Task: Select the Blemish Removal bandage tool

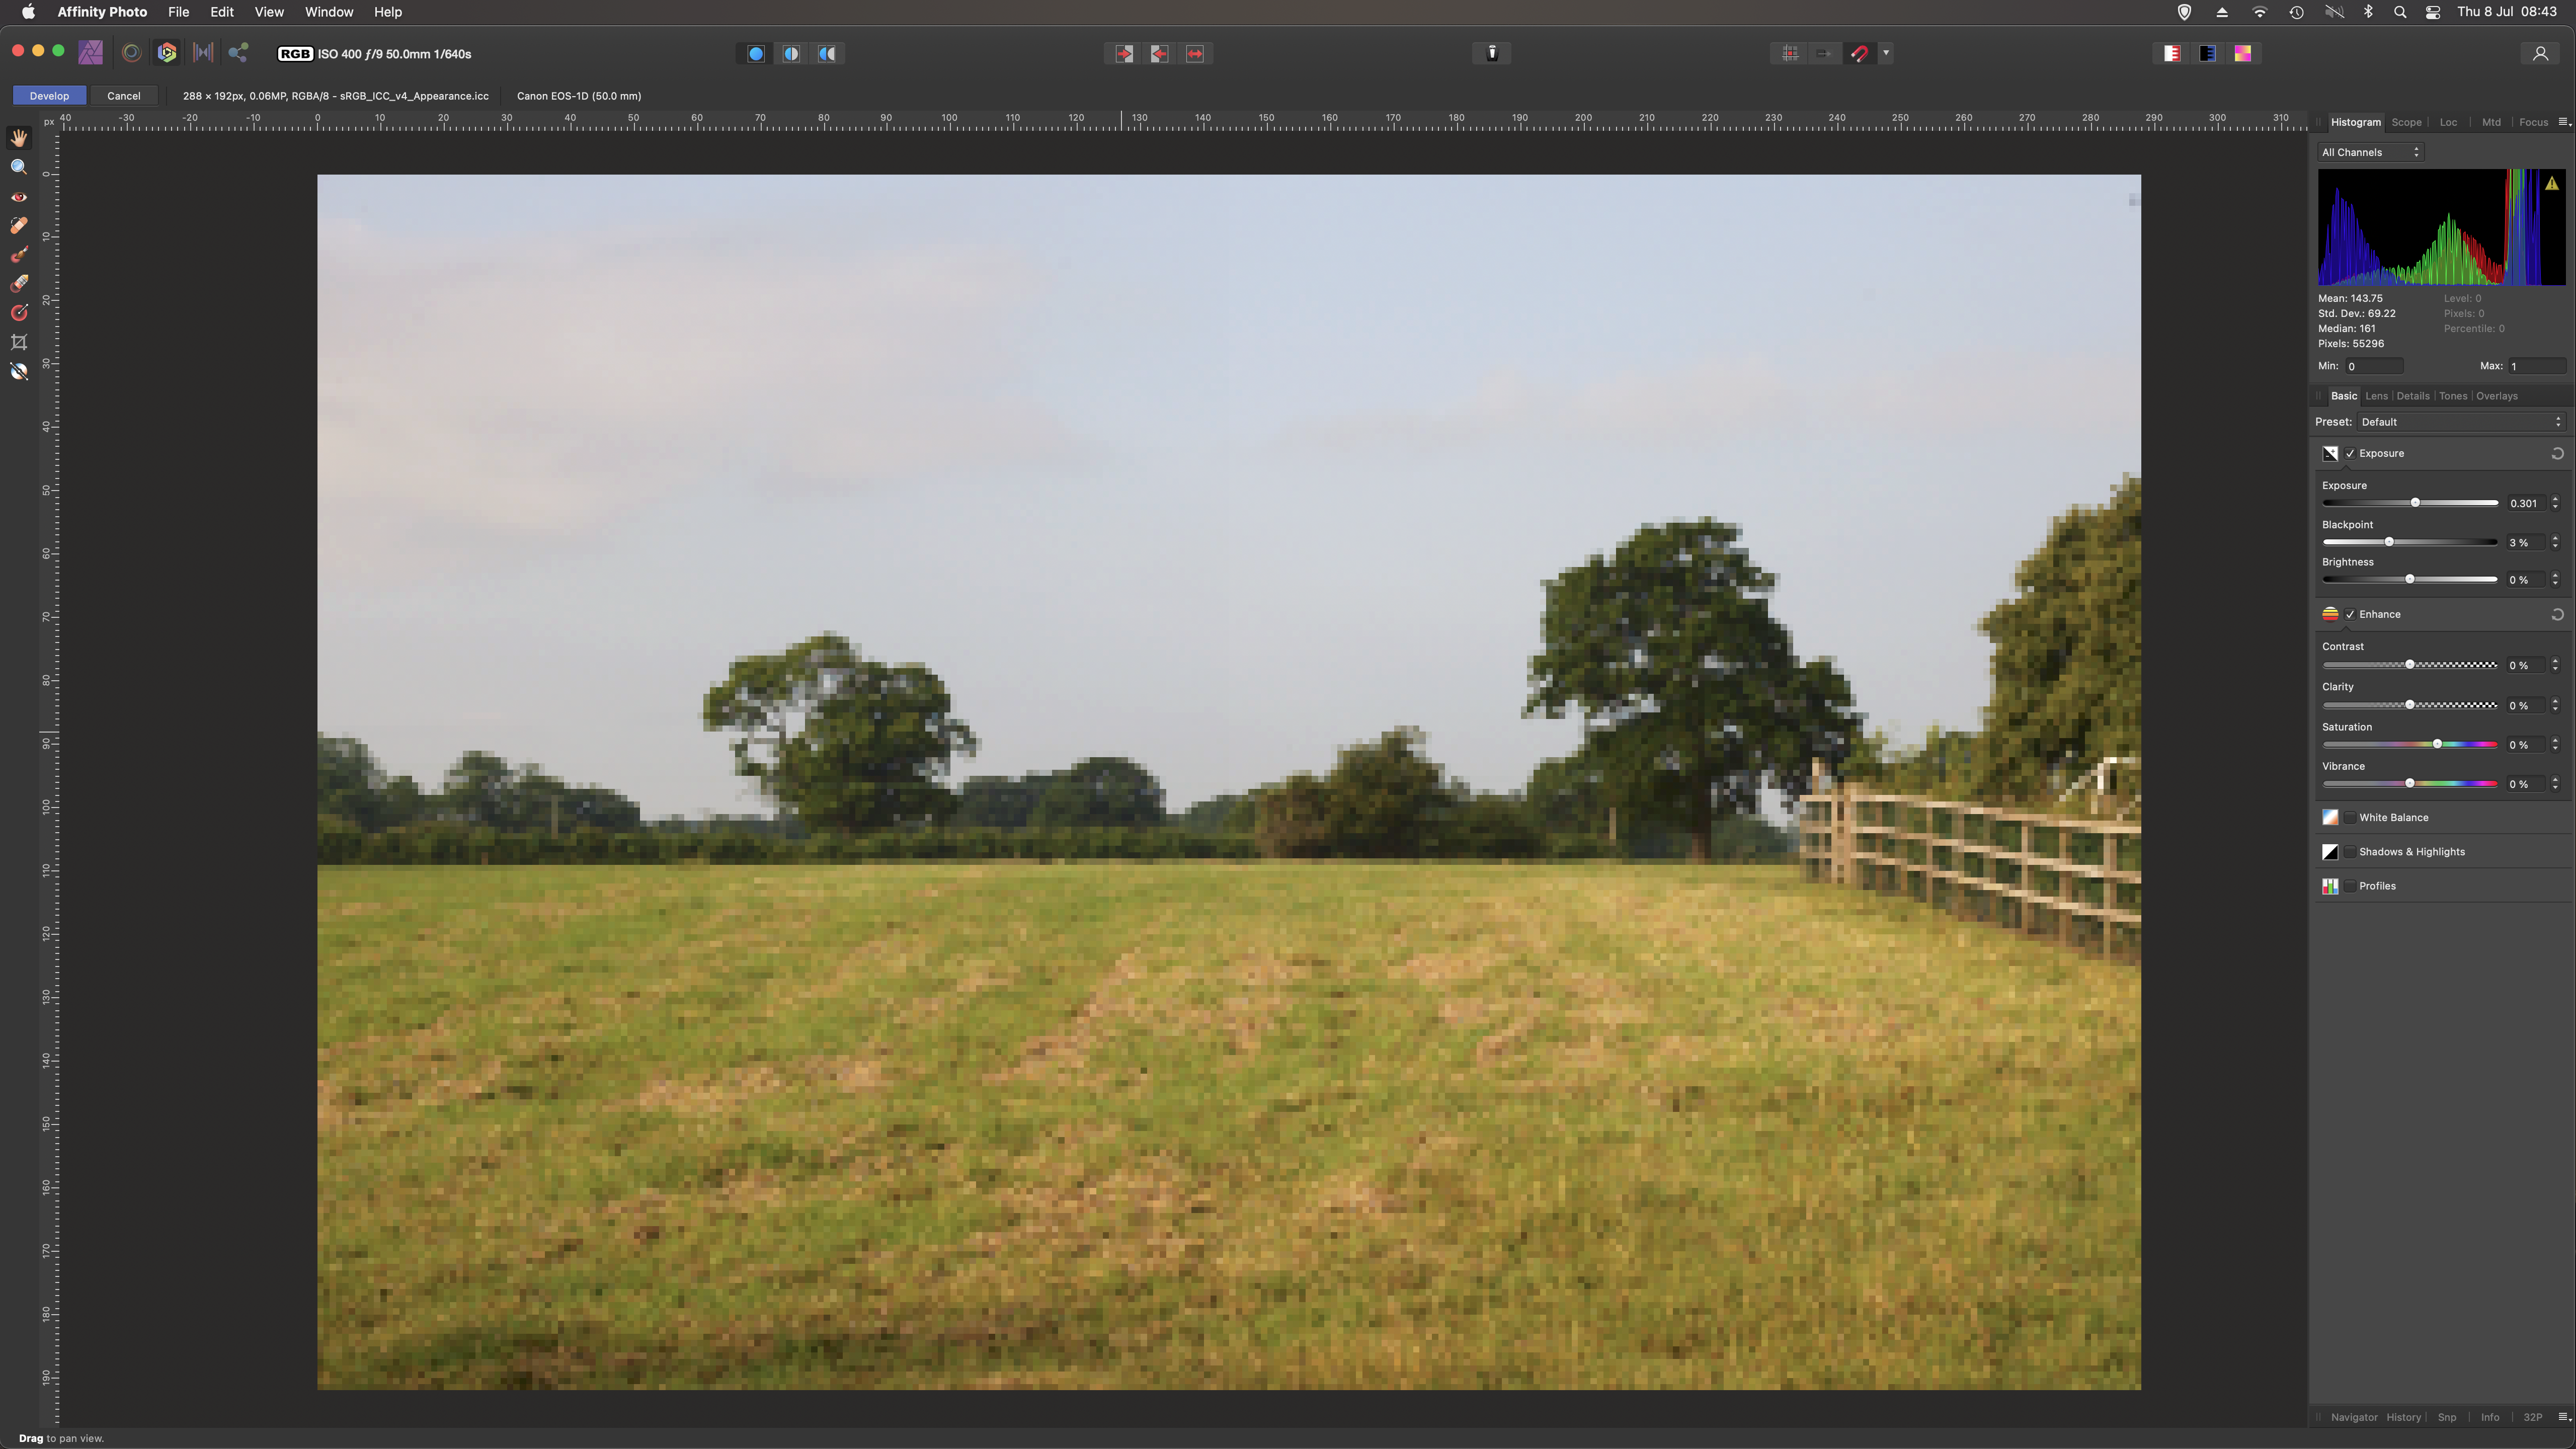Action: click(x=19, y=226)
